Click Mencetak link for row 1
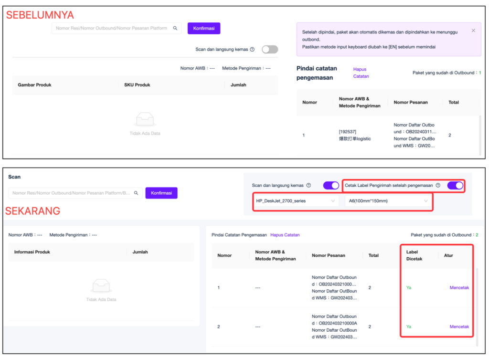The width and height of the screenshot is (489, 358). (459, 288)
